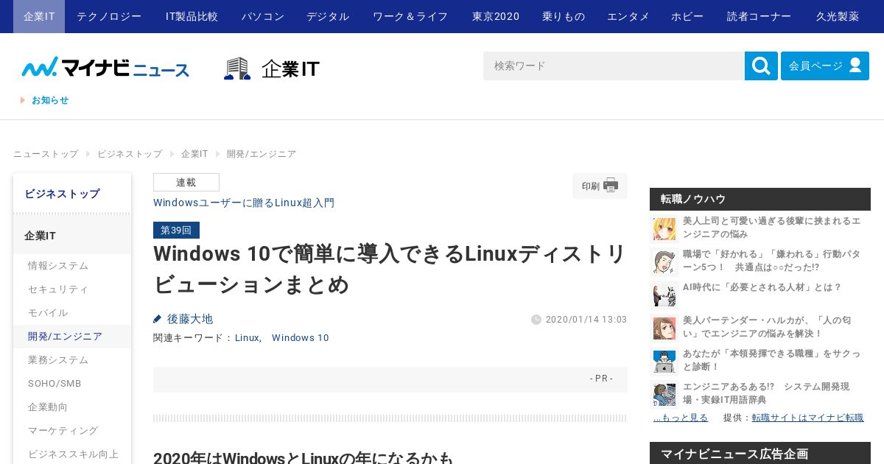Click the お知らせ arrow icon

(23, 100)
